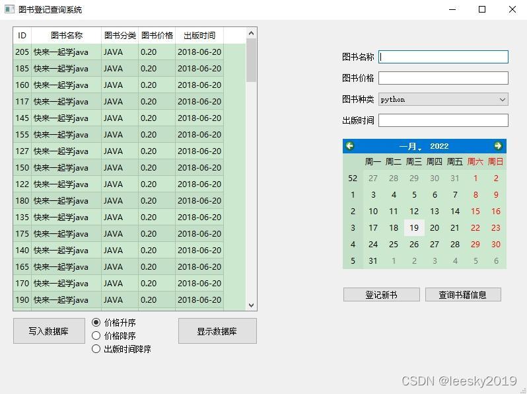Pick calendar date 21
The image size is (527, 394).
455,228
